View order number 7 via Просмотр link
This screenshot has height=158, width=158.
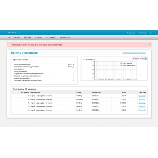tap(142, 96)
